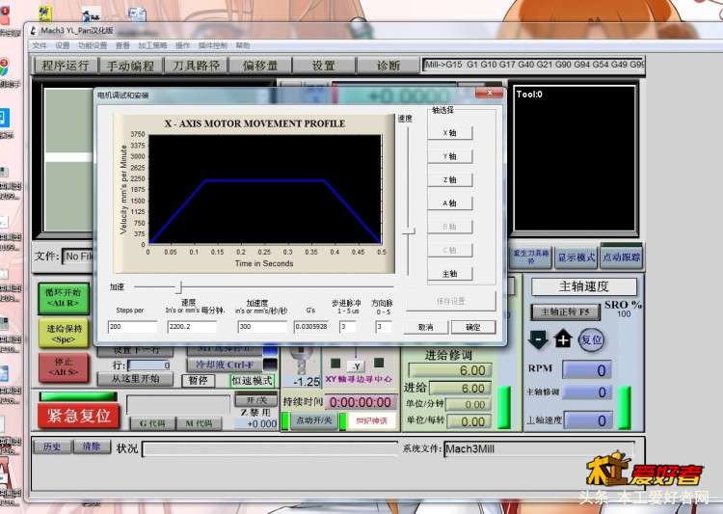The width and height of the screenshot is (723, 514).
Task: Click the 系统文件 Mach3Mill field
Action: (x=540, y=449)
